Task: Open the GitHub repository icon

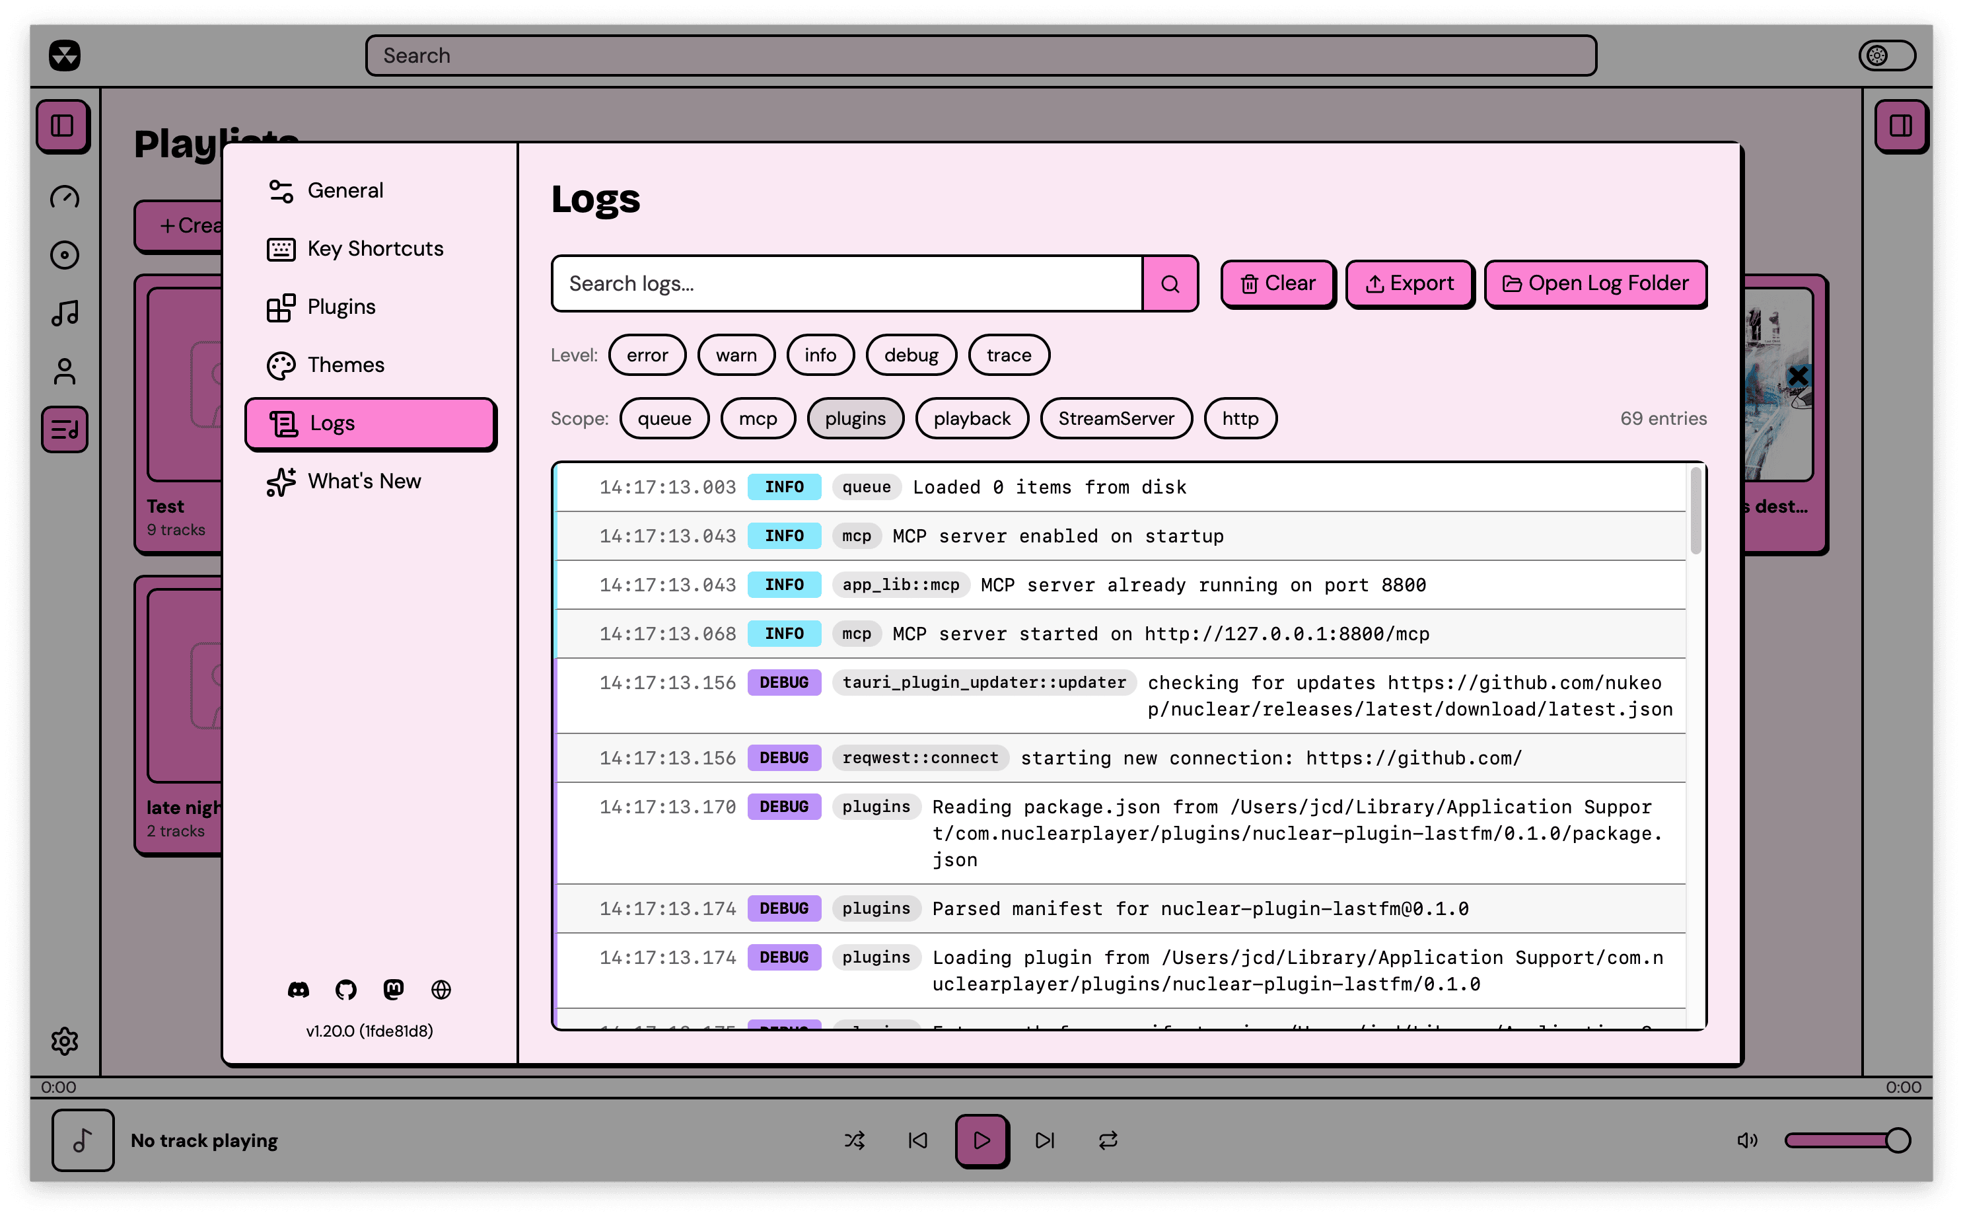Action: 346,988
